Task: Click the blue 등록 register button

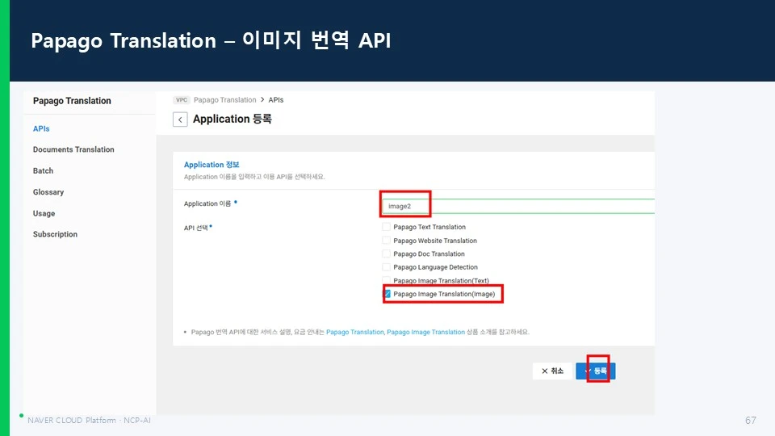Action: 596,371
